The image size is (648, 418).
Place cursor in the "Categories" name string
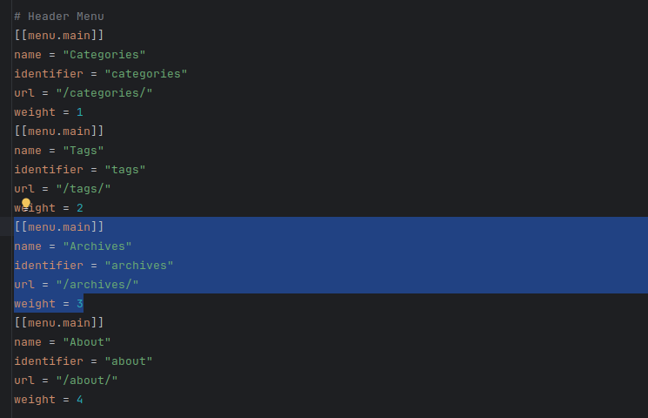(104, 55)
